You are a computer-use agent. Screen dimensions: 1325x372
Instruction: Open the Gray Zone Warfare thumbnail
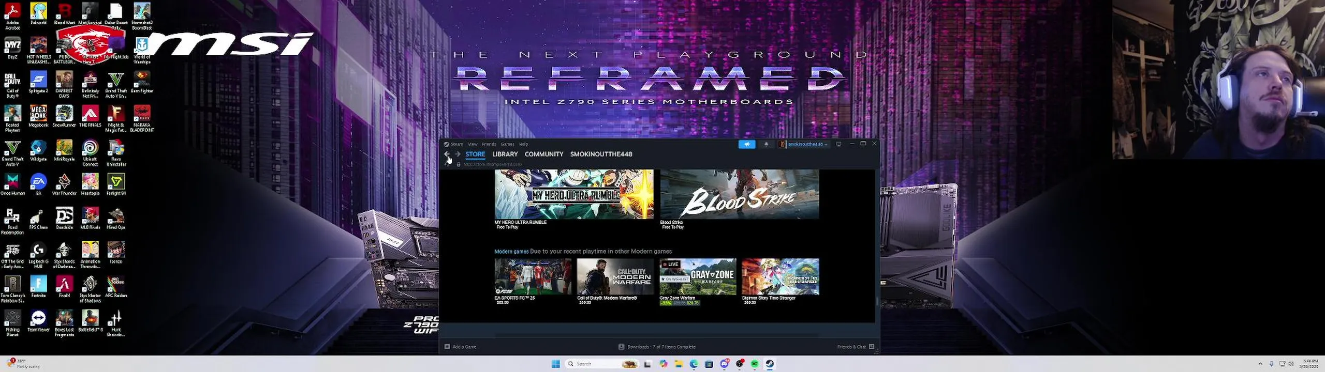point(698,276)
